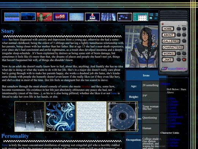Image resolution: width=198 pixels, height=149 pixels.
Task: Click the "Age:" row label
Action: click(x=134, y=86)
